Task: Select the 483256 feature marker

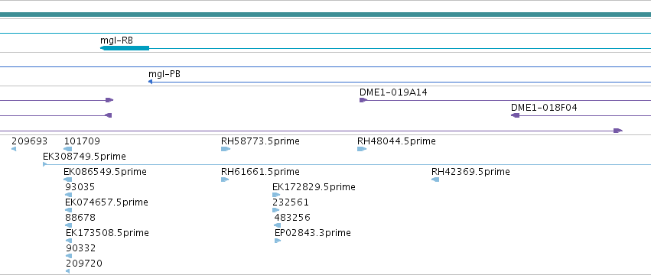Action: coord(278,225)
